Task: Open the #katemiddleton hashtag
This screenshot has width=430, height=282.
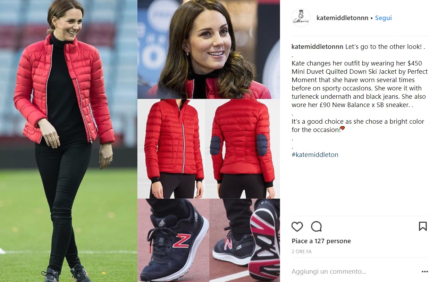Action: pyautogui.click(x=315, y=155)
